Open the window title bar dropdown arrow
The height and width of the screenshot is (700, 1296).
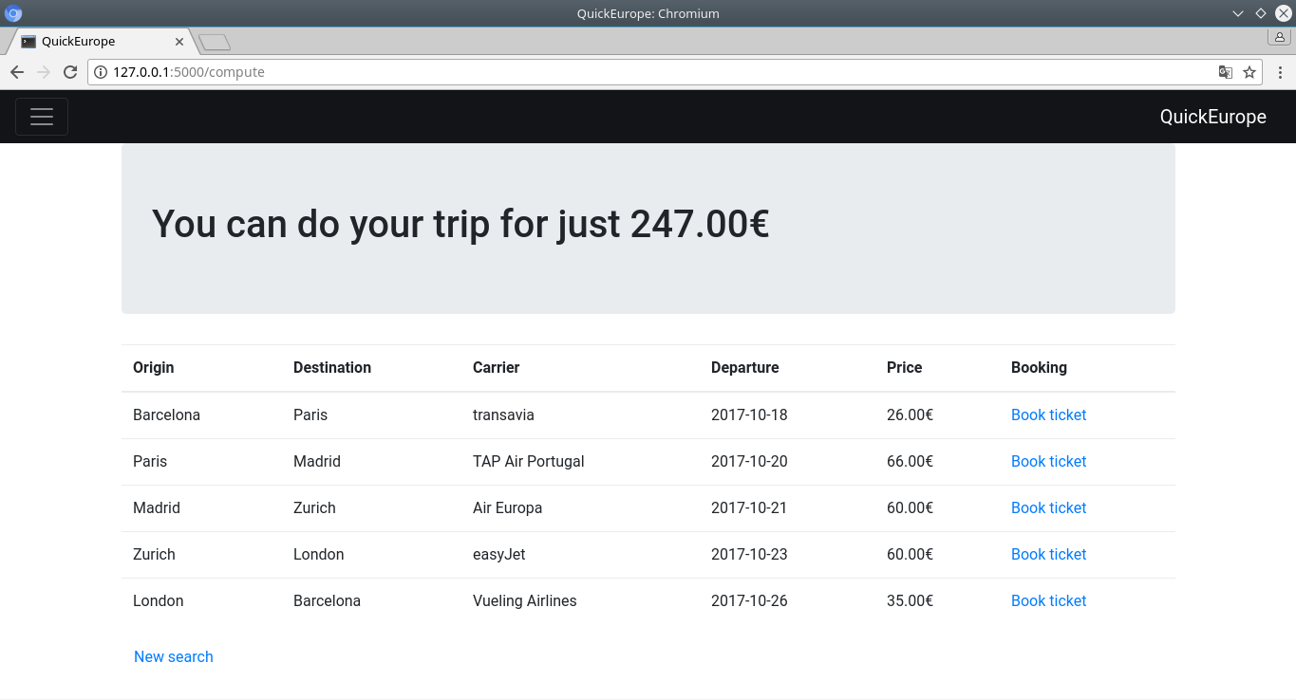pyautogui.click(x=1238, y=13)
